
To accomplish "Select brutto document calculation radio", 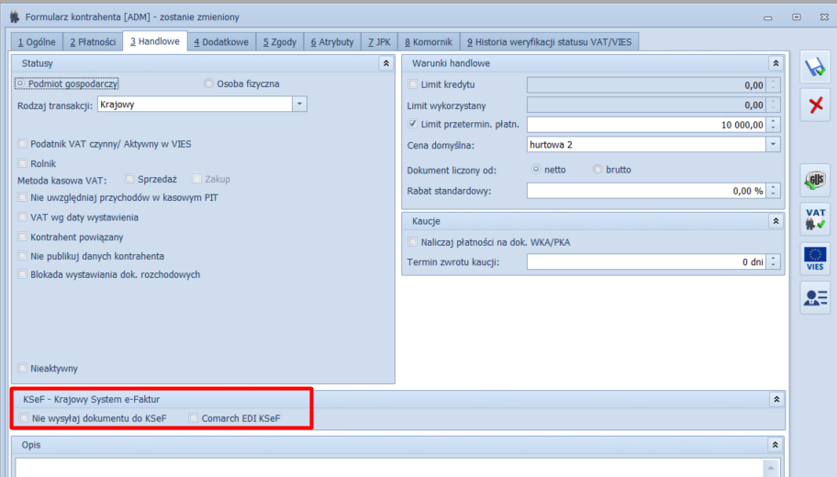I will coord(597,169).
